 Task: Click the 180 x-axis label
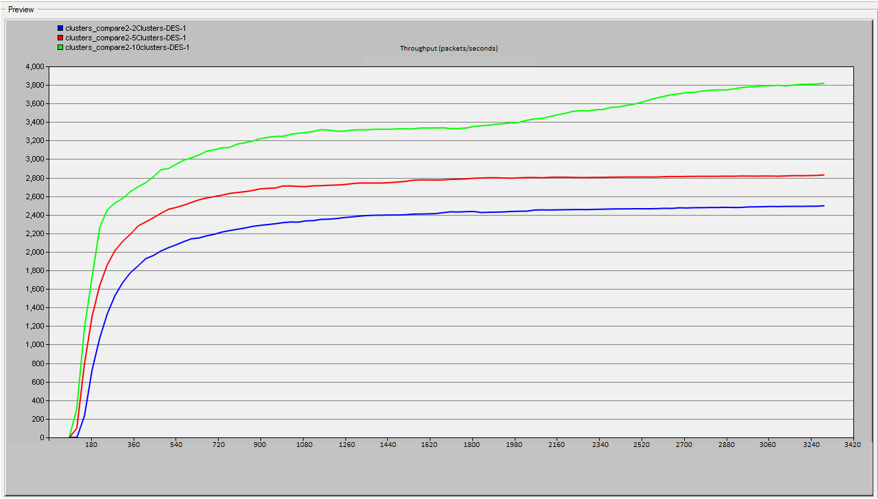point(91,445)
